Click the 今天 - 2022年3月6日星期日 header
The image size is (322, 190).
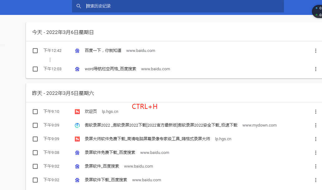63,32
